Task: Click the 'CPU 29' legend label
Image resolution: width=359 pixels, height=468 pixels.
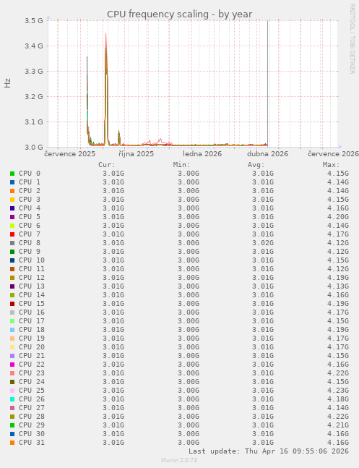Action: point(32,425)
